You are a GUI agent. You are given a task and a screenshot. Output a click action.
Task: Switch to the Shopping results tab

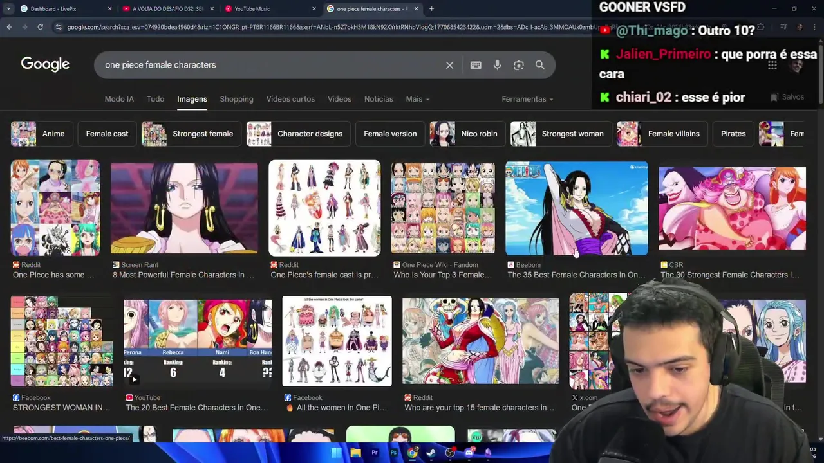(x=236, y=99)
